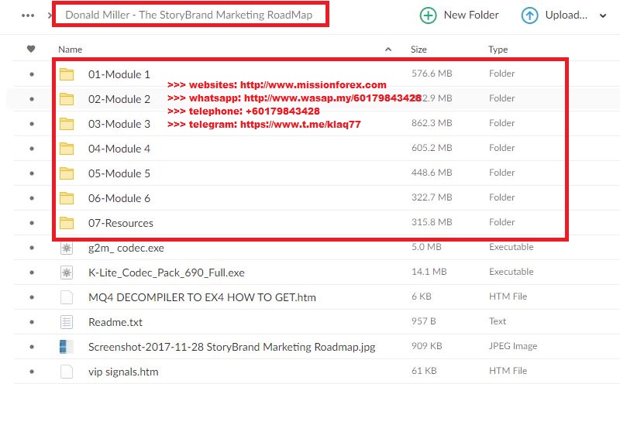Image resolution: width=620 pixels, height=432 pixels.
Task: Select Screenshot-2017-11-28 StoryBrand Marketing Roadmap.jpg name
Action: (x=232, y=347)
